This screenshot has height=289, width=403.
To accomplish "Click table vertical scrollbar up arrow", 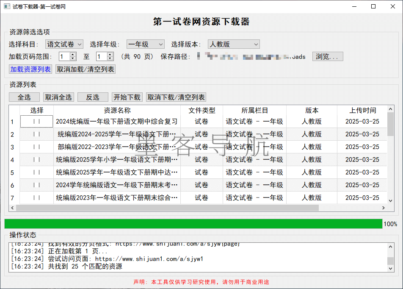I will coord(390,109).
